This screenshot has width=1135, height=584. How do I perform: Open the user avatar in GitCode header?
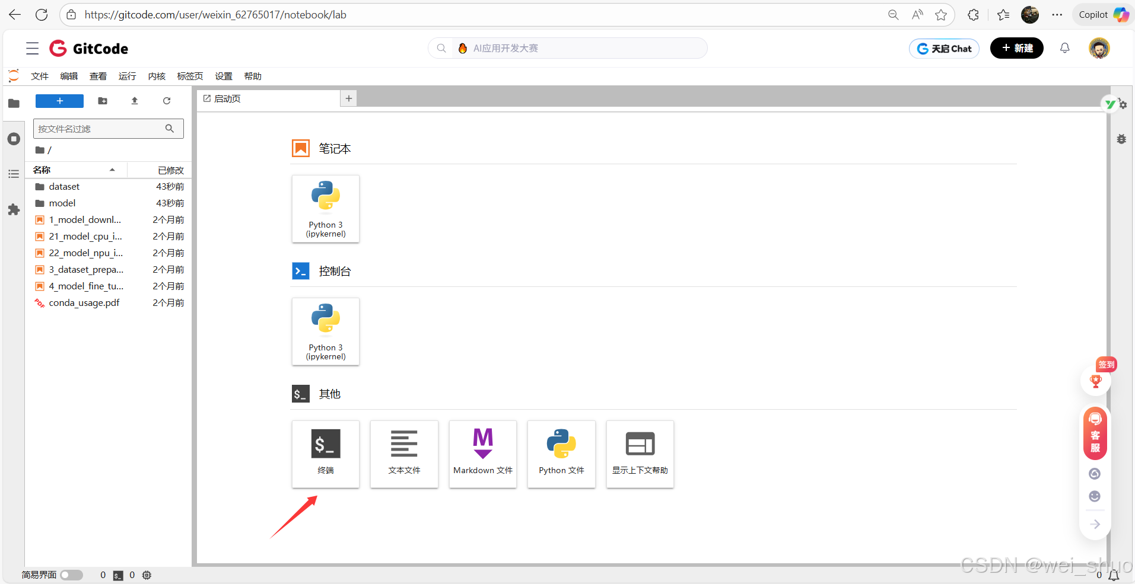[1099, 48]
